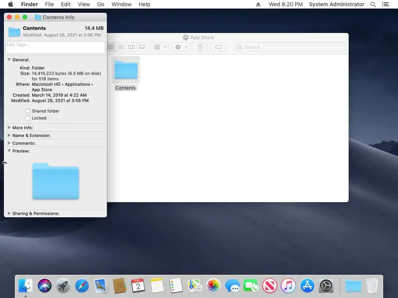
Task: Open the group-by arrange dropdown
Action: (x=160, y=47)
